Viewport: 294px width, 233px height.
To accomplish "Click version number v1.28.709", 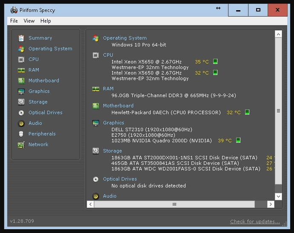I will coord(22,221).
